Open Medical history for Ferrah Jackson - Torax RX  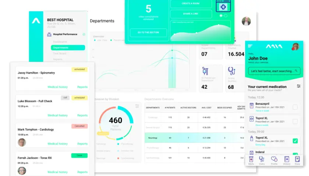(57, 172)
